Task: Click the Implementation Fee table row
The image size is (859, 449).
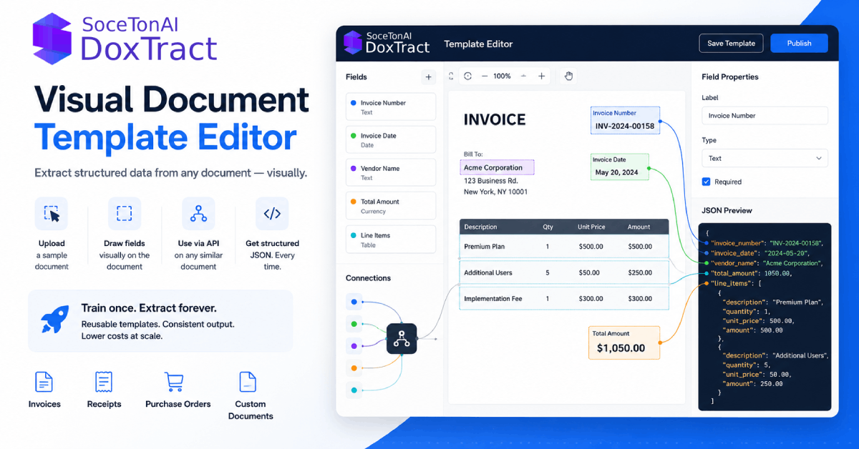Action: [x=564, y=298]
